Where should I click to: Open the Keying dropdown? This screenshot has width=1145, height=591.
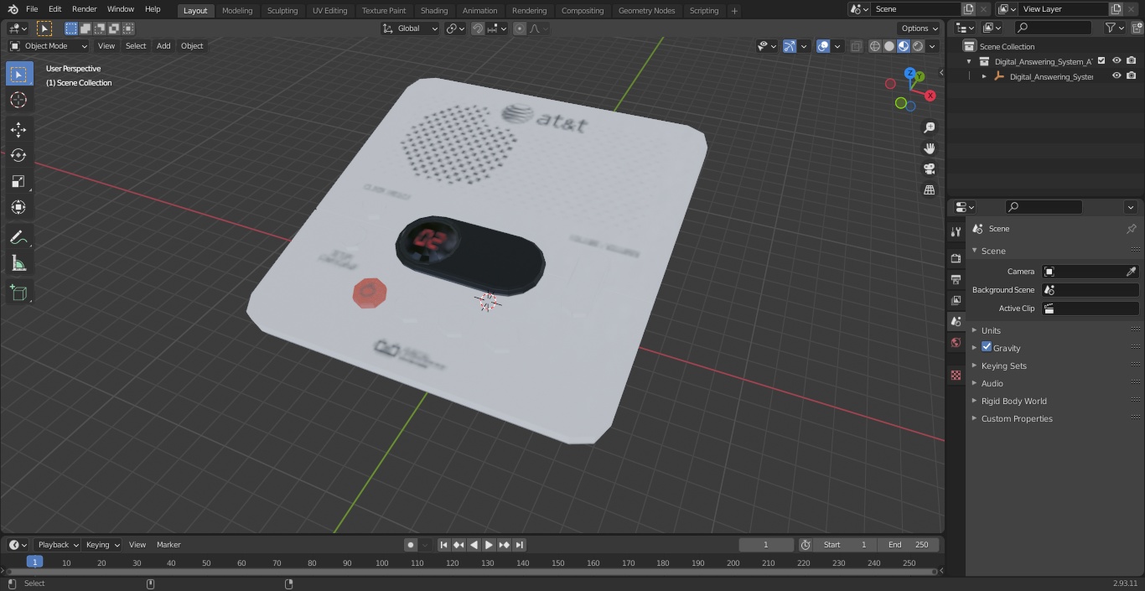coord(102,545)
